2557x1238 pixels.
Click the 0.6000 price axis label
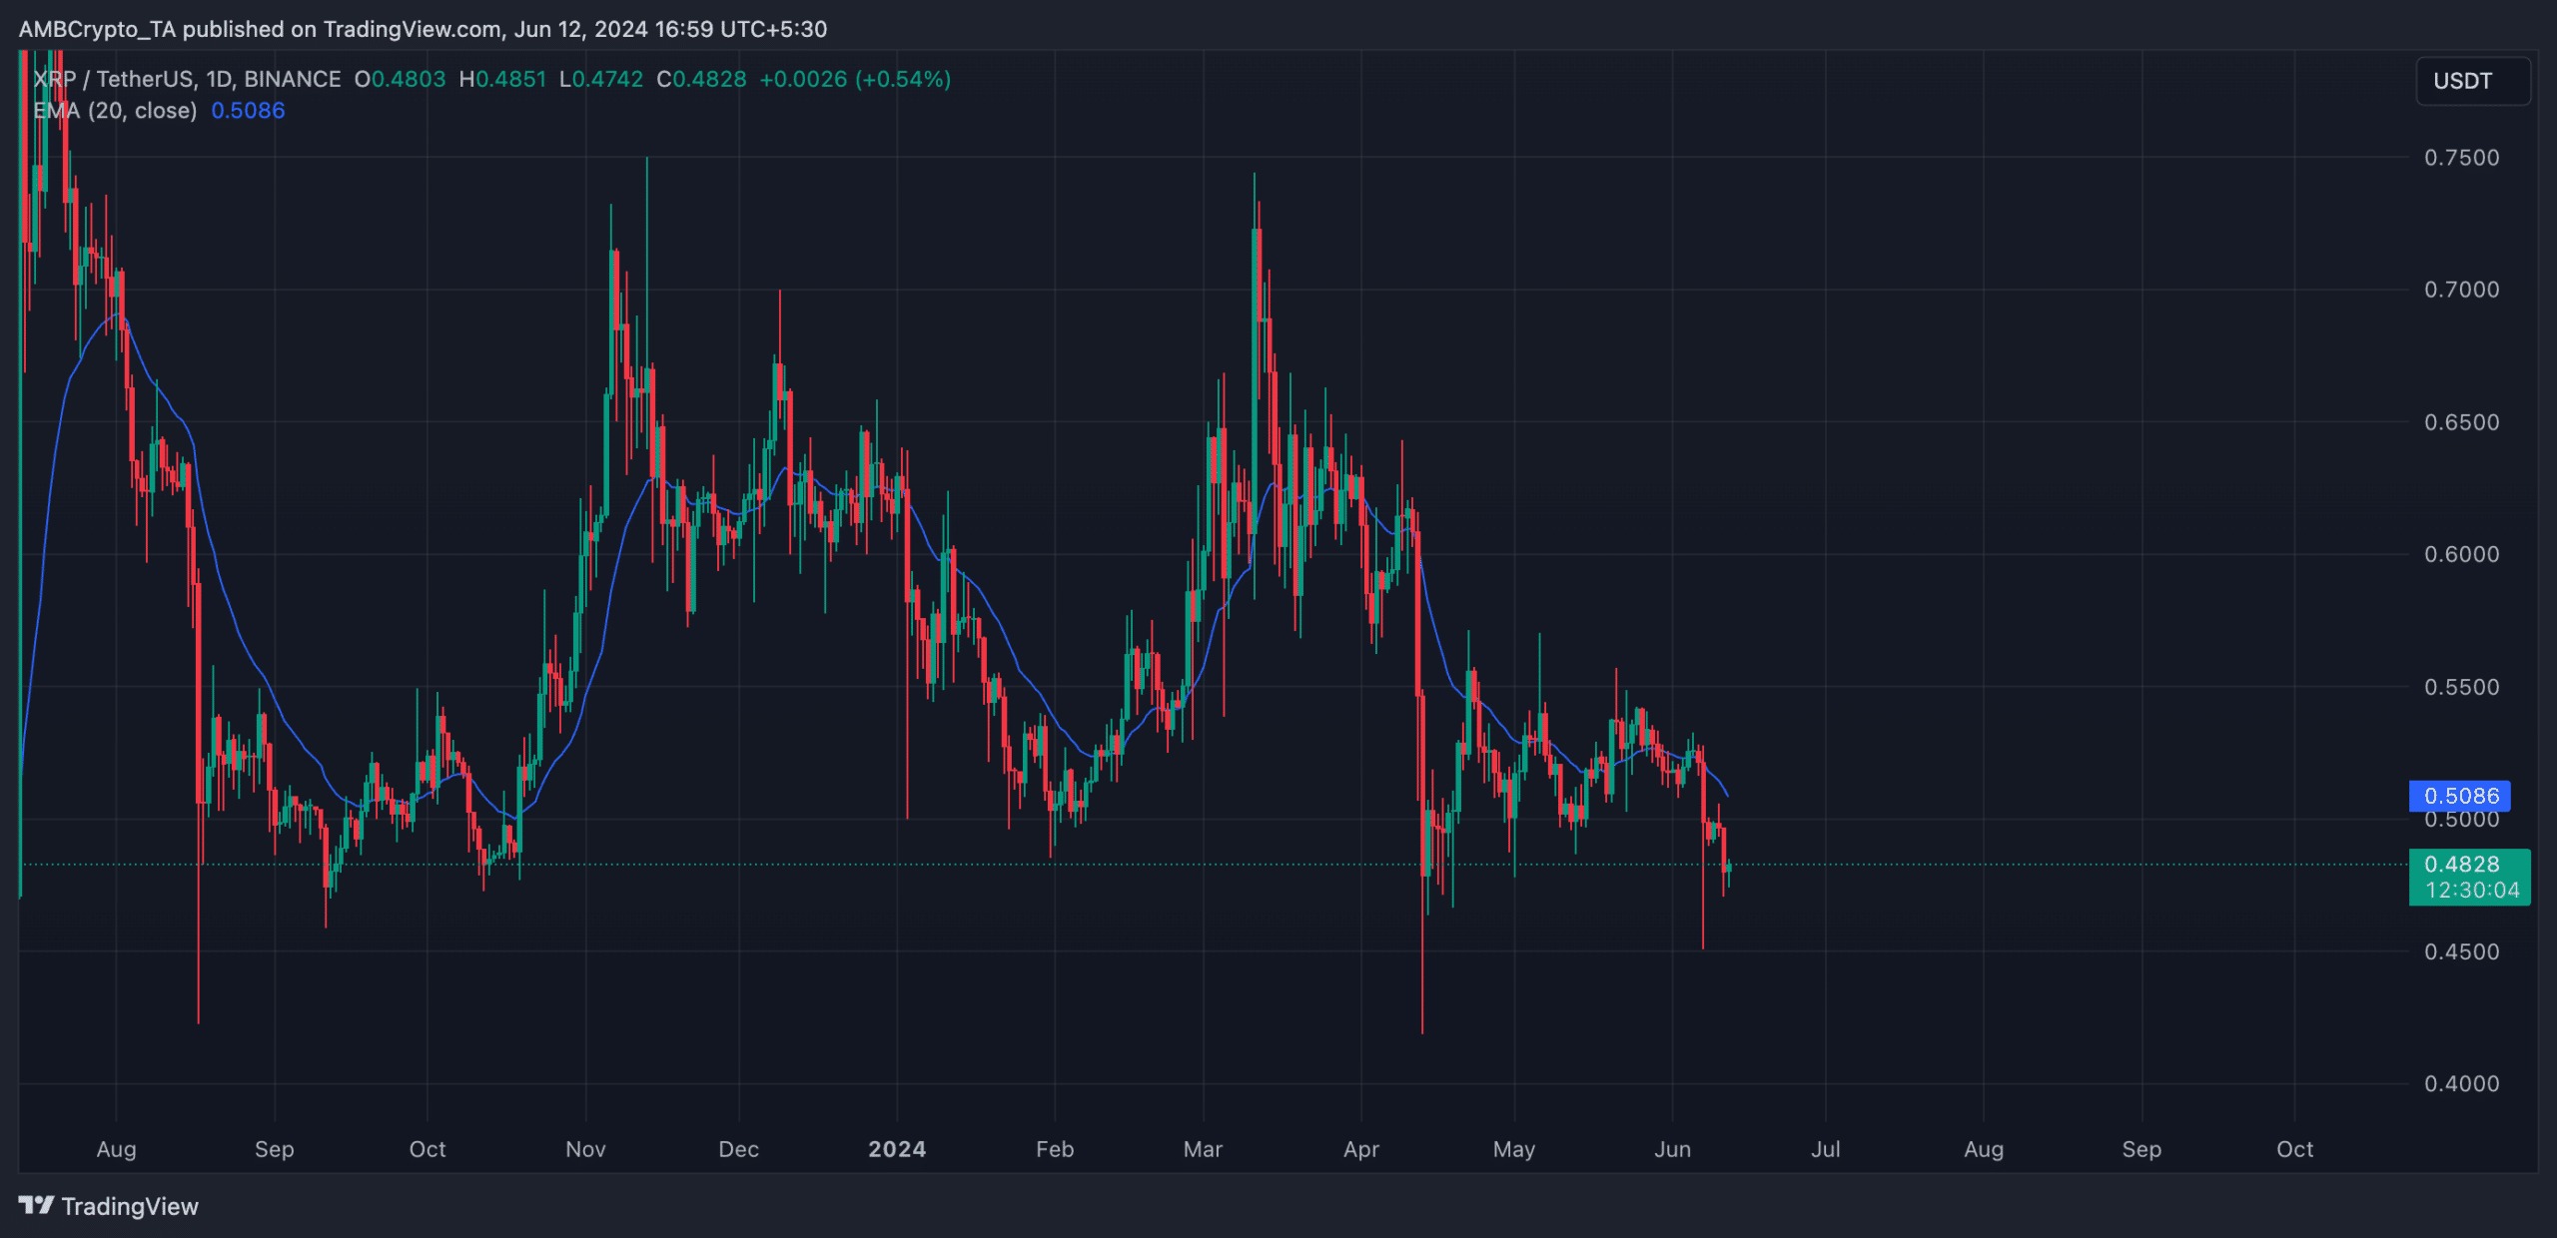pyautogui.click(x=2461, y=554)
